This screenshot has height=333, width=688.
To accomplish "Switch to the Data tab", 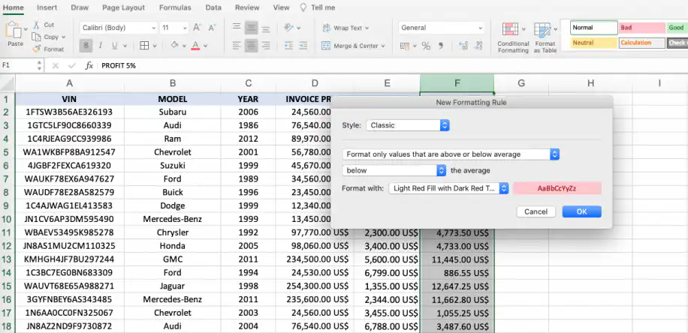I will tap(213, 7).
